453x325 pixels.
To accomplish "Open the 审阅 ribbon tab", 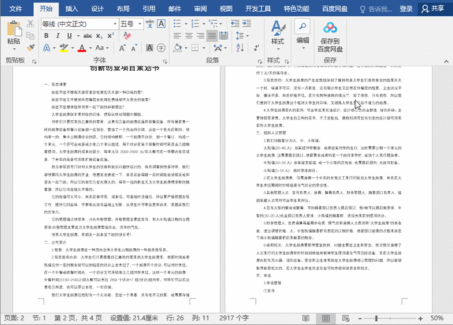I will tap(200, 8).
